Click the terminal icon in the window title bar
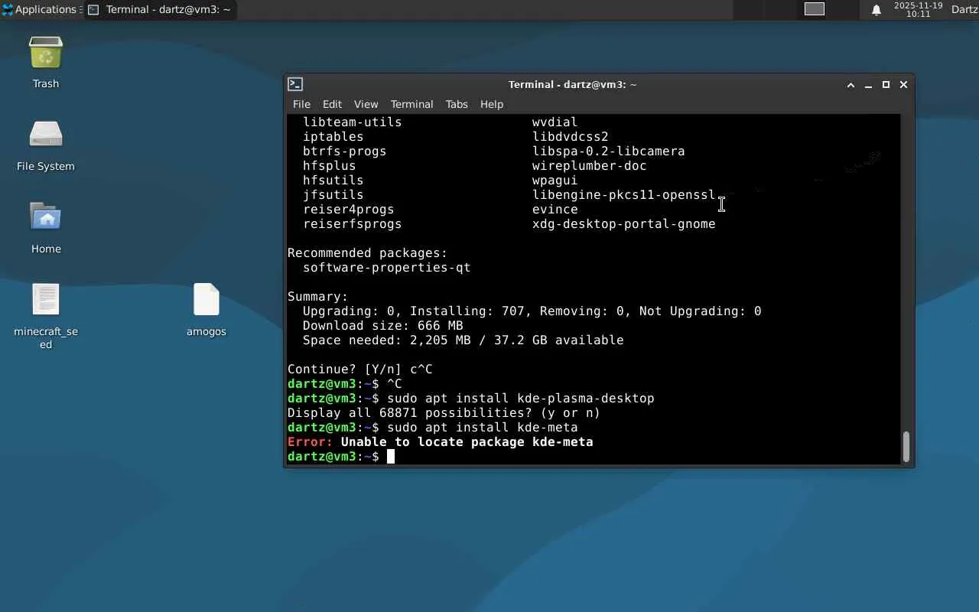 295,84
